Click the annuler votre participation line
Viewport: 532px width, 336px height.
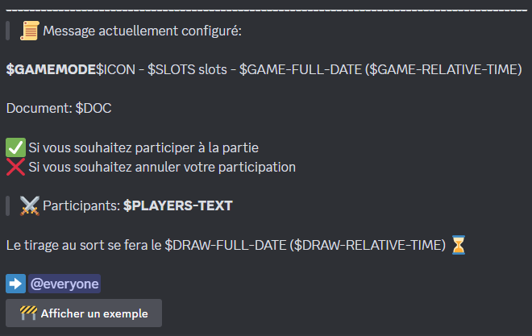[162, 167]
